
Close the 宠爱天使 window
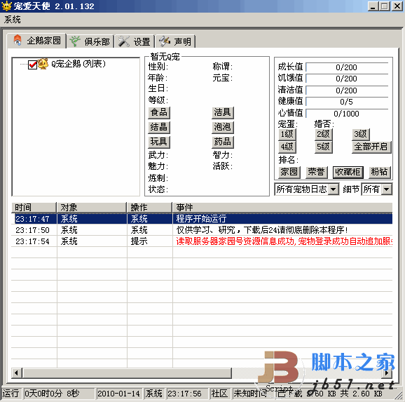(397, 6)
